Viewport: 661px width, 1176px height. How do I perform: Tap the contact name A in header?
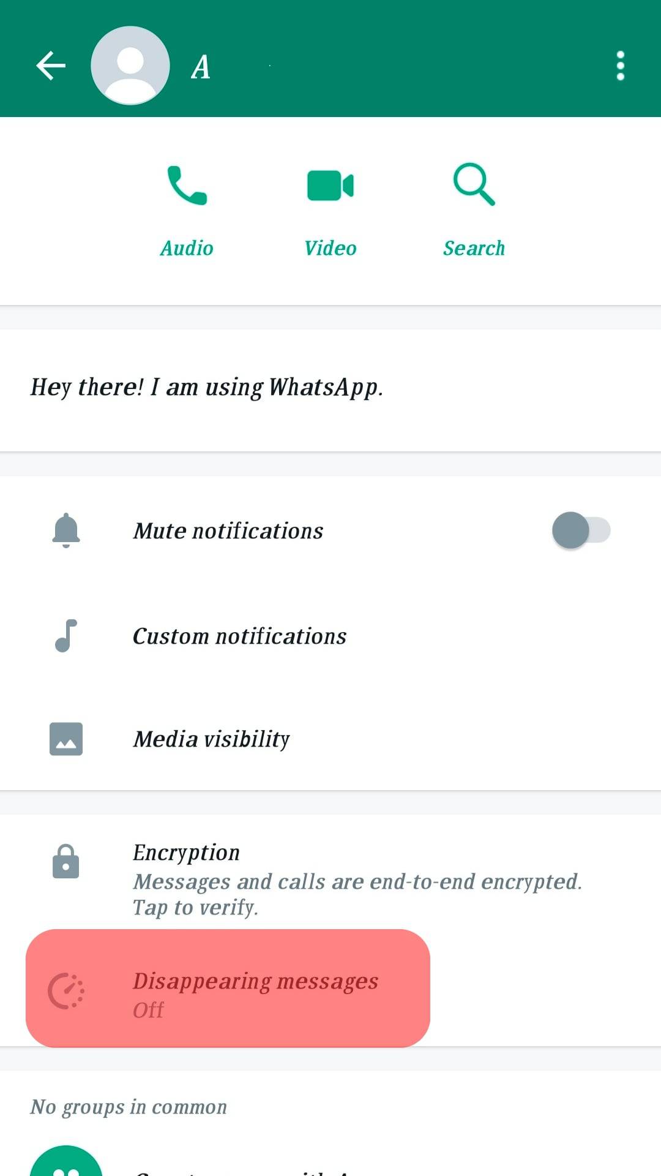coord(201,67)
